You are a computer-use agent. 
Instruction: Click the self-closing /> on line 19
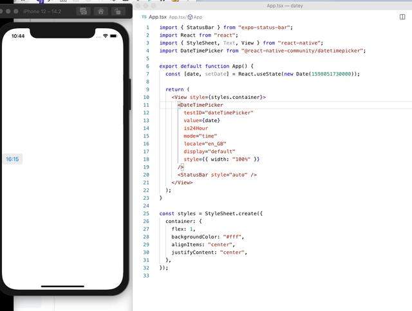[x=180, y=167]
